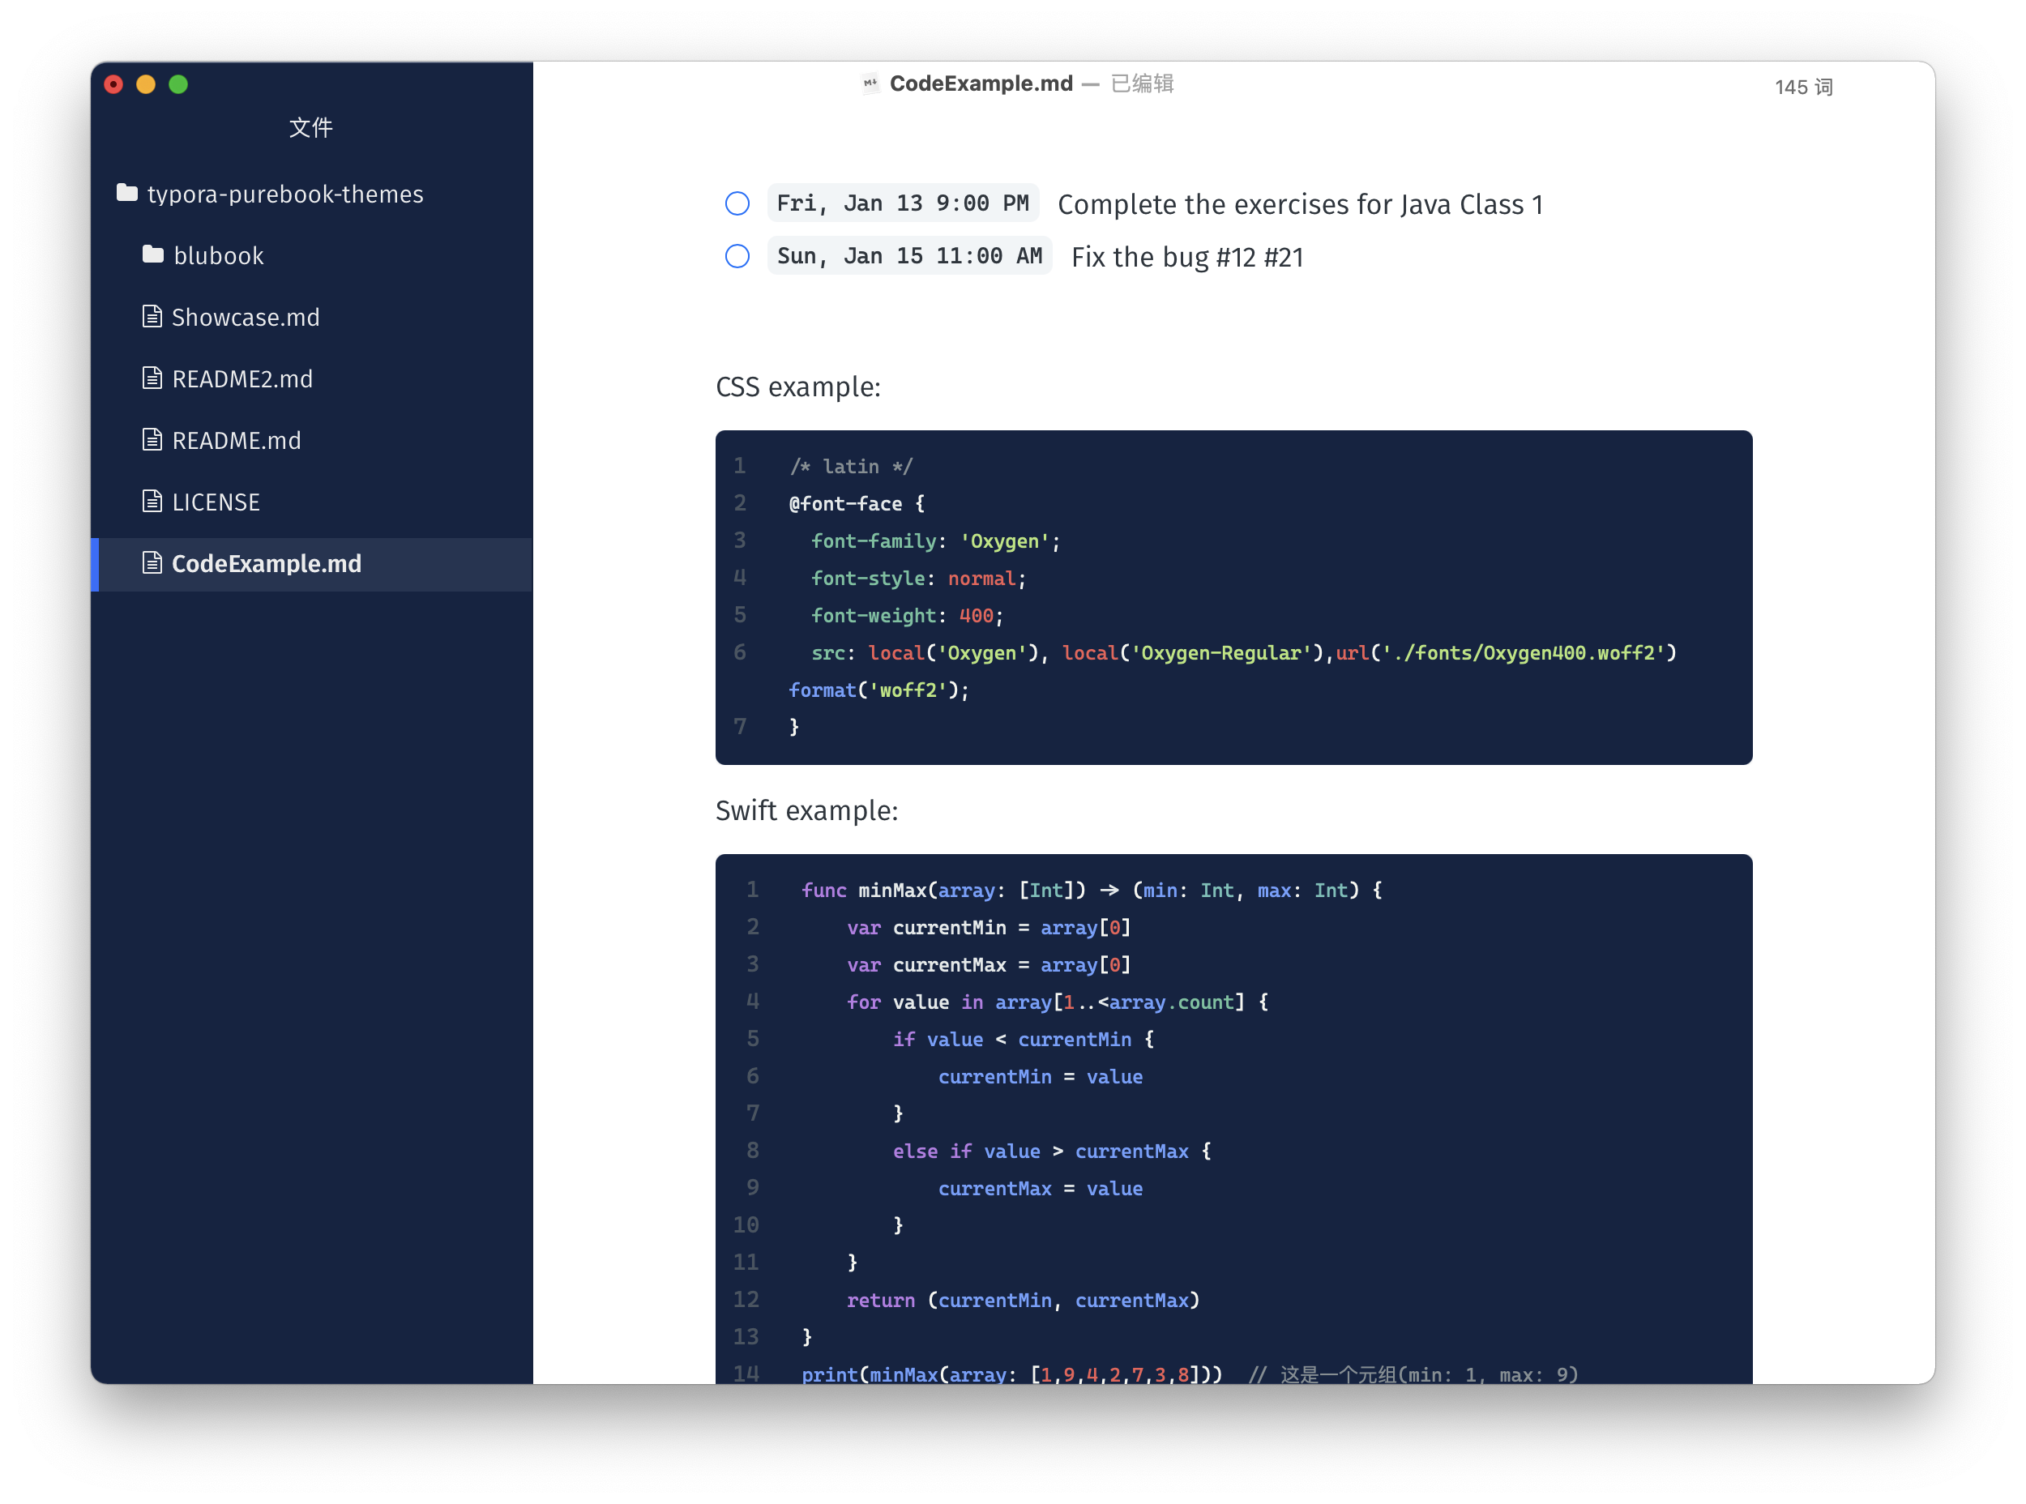
Task: Click the currentMin = value assignment line
Action: pyautogui.click(x=1040, y=1077)
